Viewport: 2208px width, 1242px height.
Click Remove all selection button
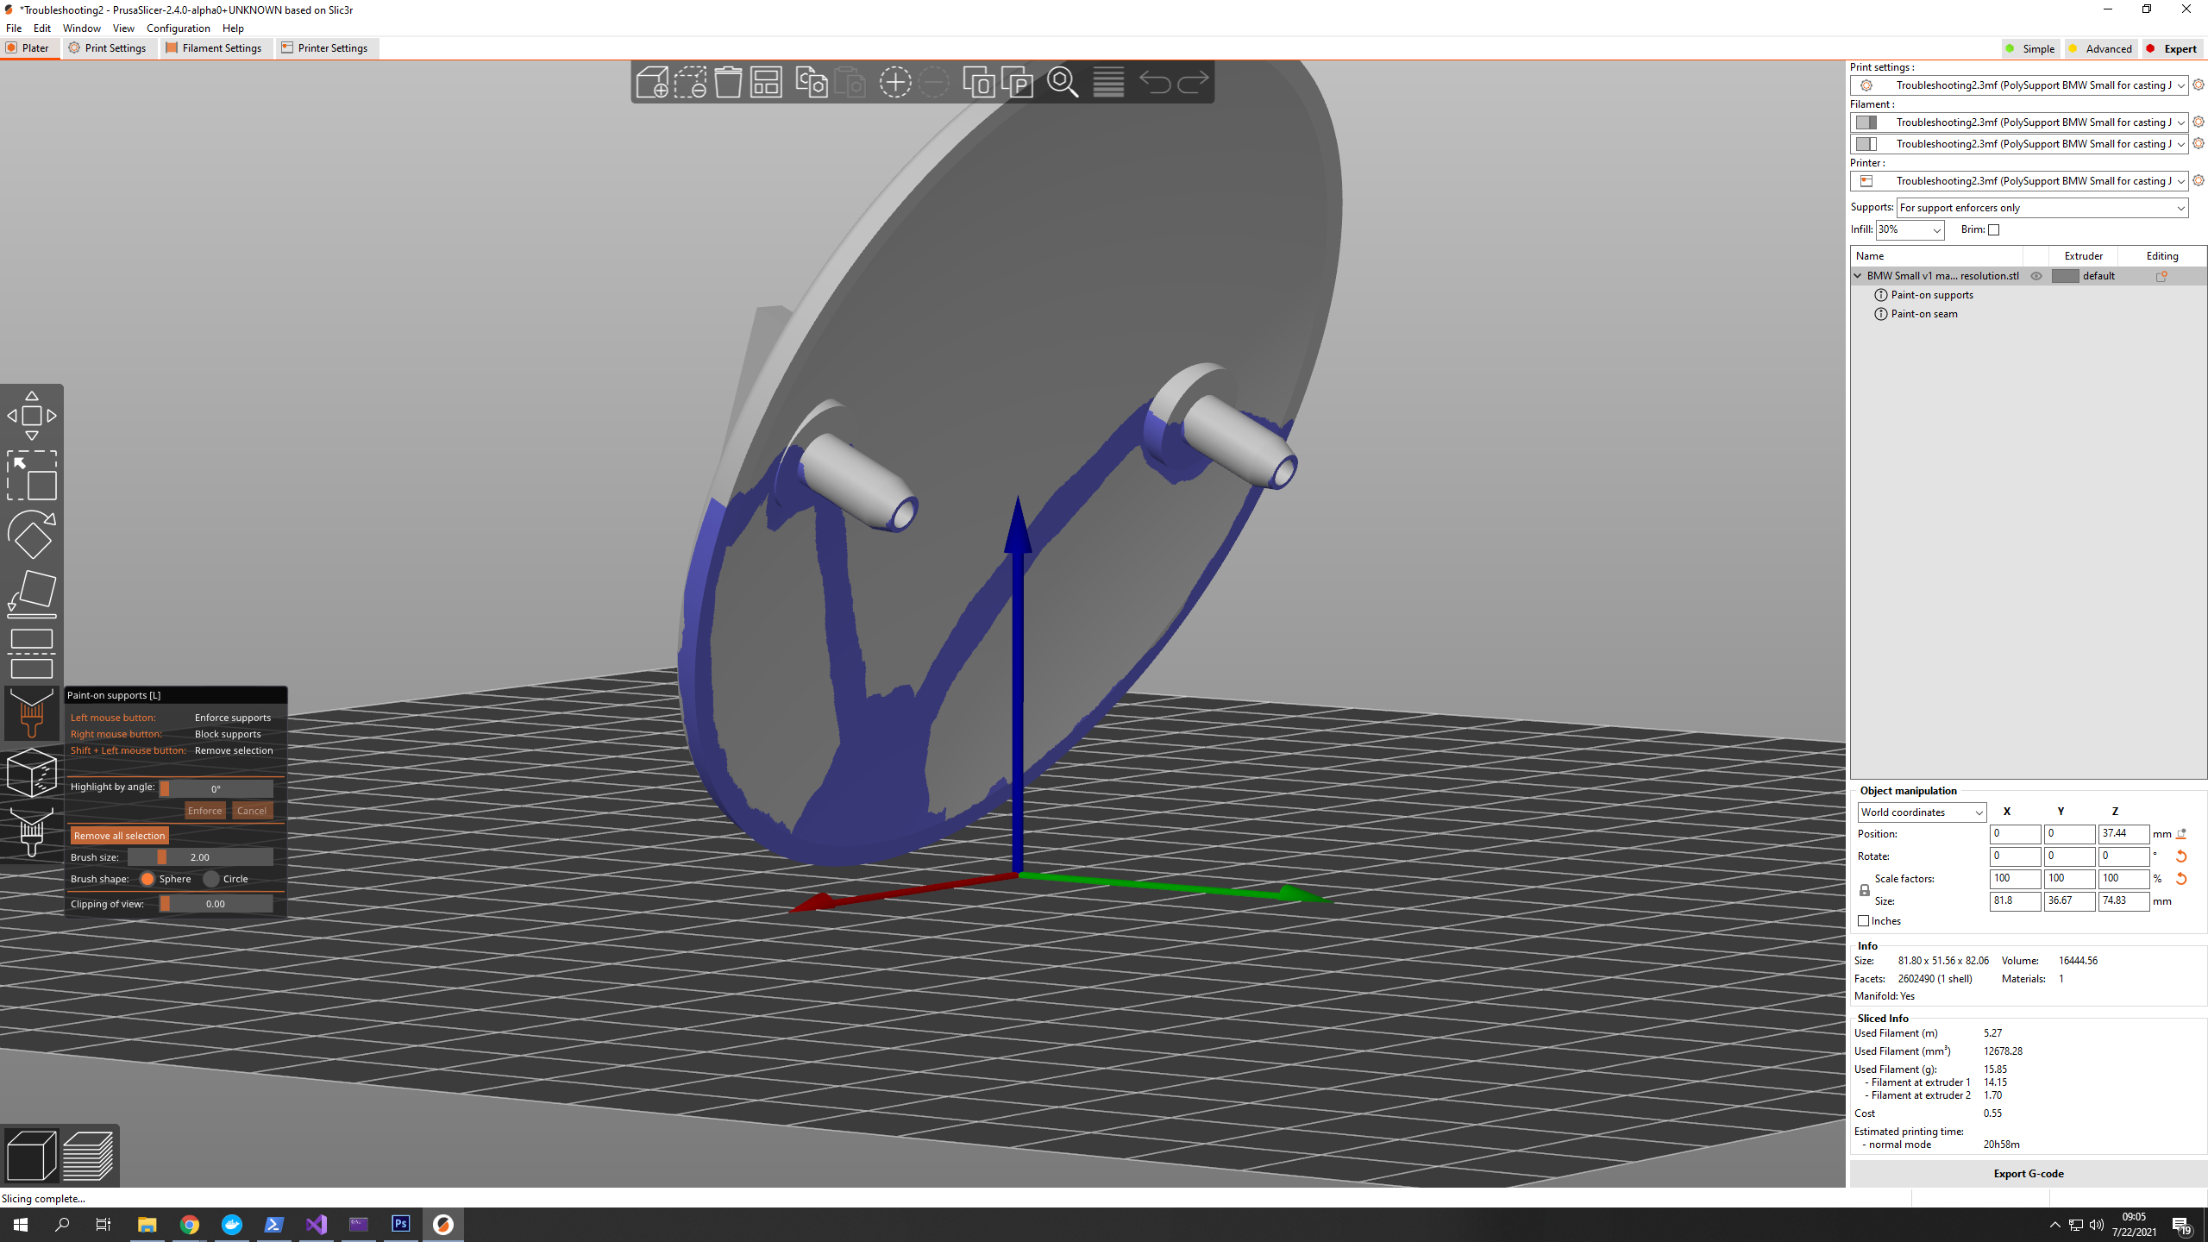(x=118, y=835)
